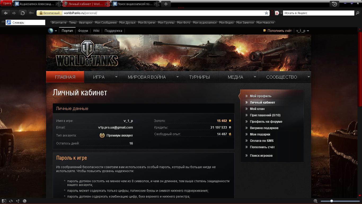Open the ГЛАВНАЯ menu item
Screen dimensions: 362x204
65,77
